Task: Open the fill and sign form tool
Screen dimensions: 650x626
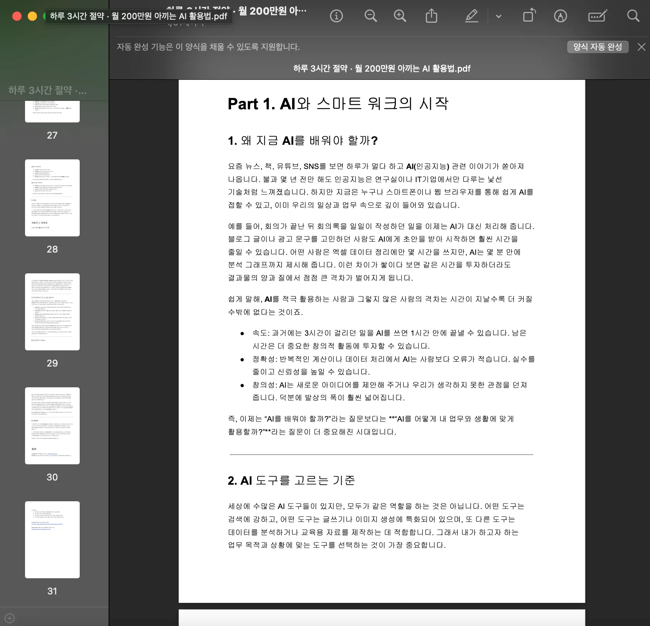Action: click(597, 16)
